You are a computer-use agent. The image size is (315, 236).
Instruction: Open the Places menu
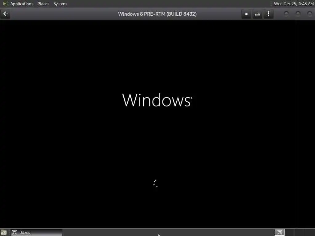click(x=43, y=4)
